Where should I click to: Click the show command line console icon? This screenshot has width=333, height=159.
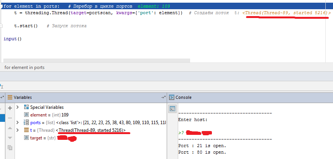[x=172, y=109]
